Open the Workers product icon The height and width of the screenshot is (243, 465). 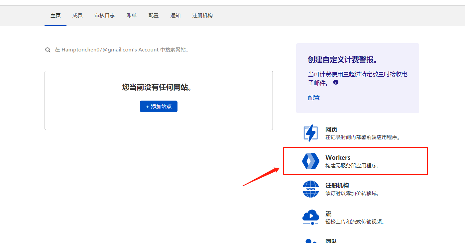tap(310, 161)
